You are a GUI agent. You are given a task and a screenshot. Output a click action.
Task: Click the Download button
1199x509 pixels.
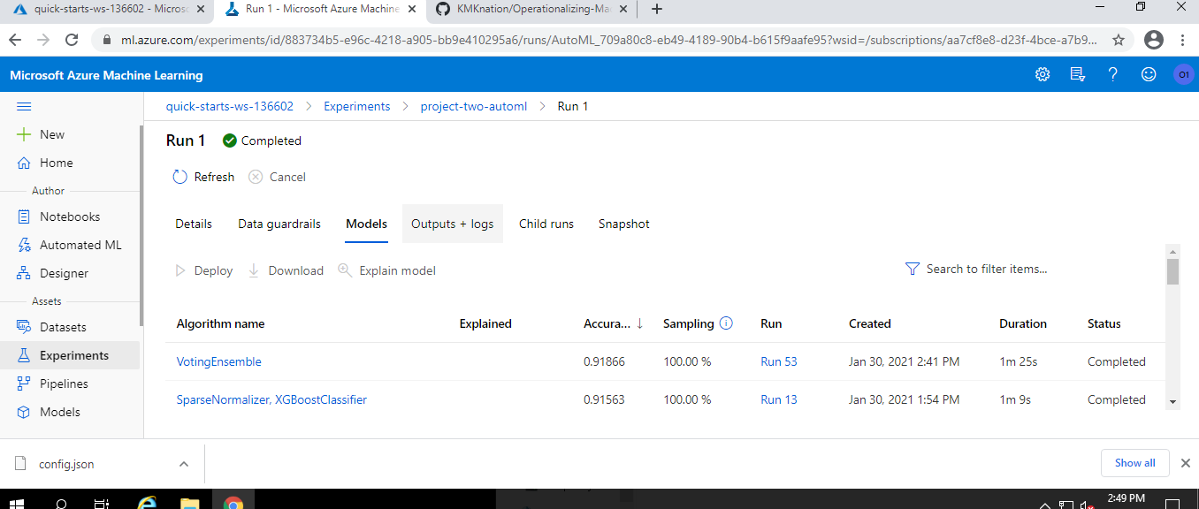(286, 270)
